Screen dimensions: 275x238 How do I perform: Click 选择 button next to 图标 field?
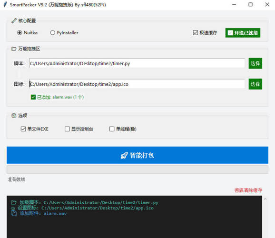255,84
